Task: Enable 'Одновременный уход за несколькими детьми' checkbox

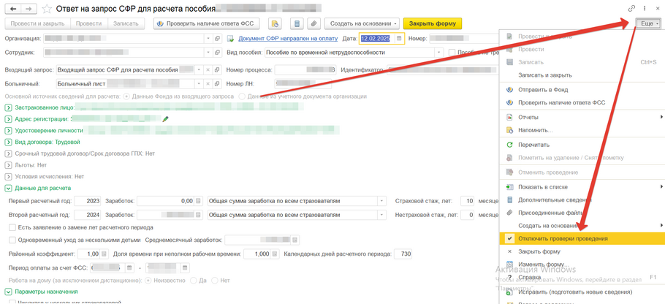Action: tap(12, 240)
